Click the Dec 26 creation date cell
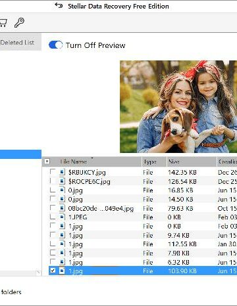 pyautogui.click(x=227, y=172)
